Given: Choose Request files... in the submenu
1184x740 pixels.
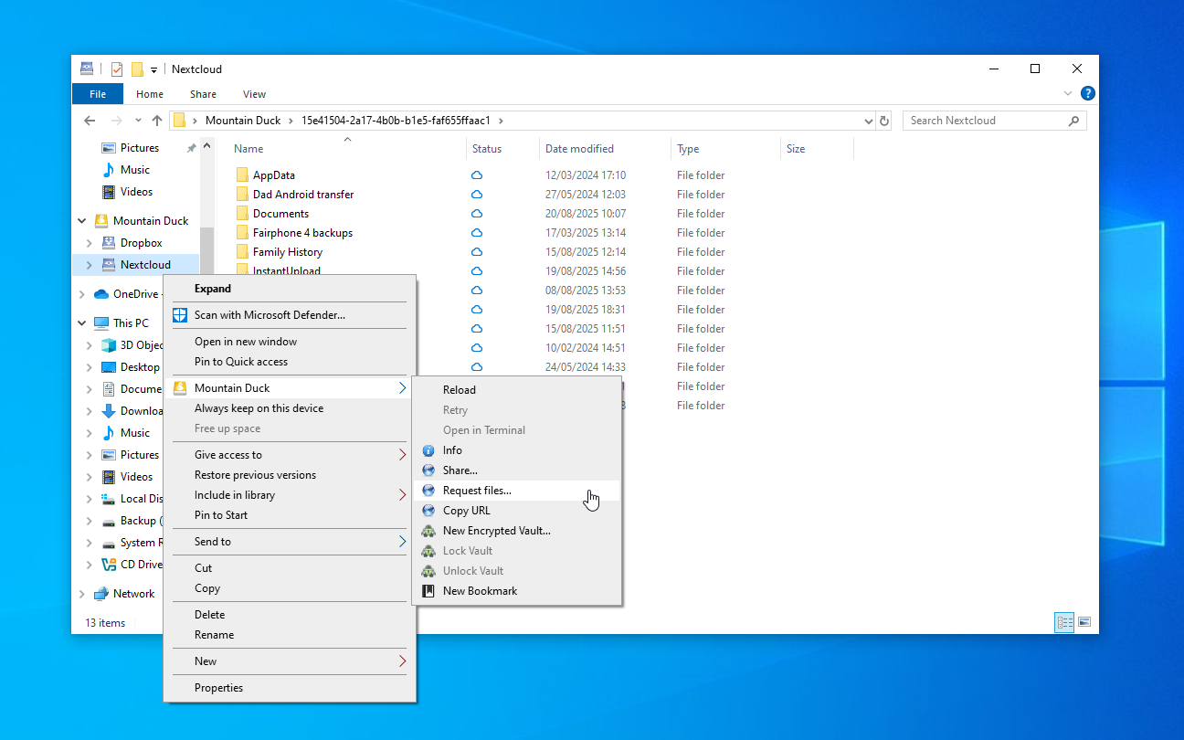Looking at the screenshot, I should (517, 491).
